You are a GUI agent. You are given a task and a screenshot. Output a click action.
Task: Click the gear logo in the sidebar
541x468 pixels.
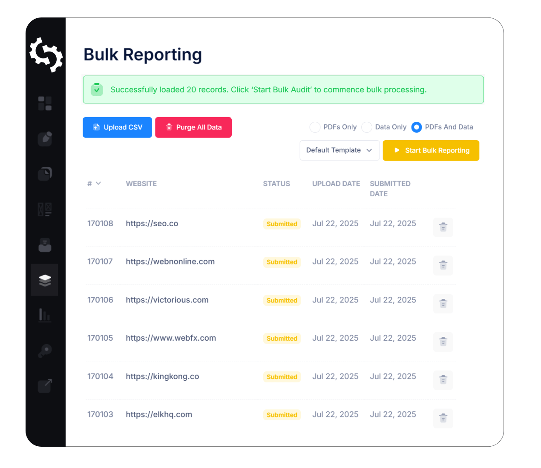tap(46, 55)
